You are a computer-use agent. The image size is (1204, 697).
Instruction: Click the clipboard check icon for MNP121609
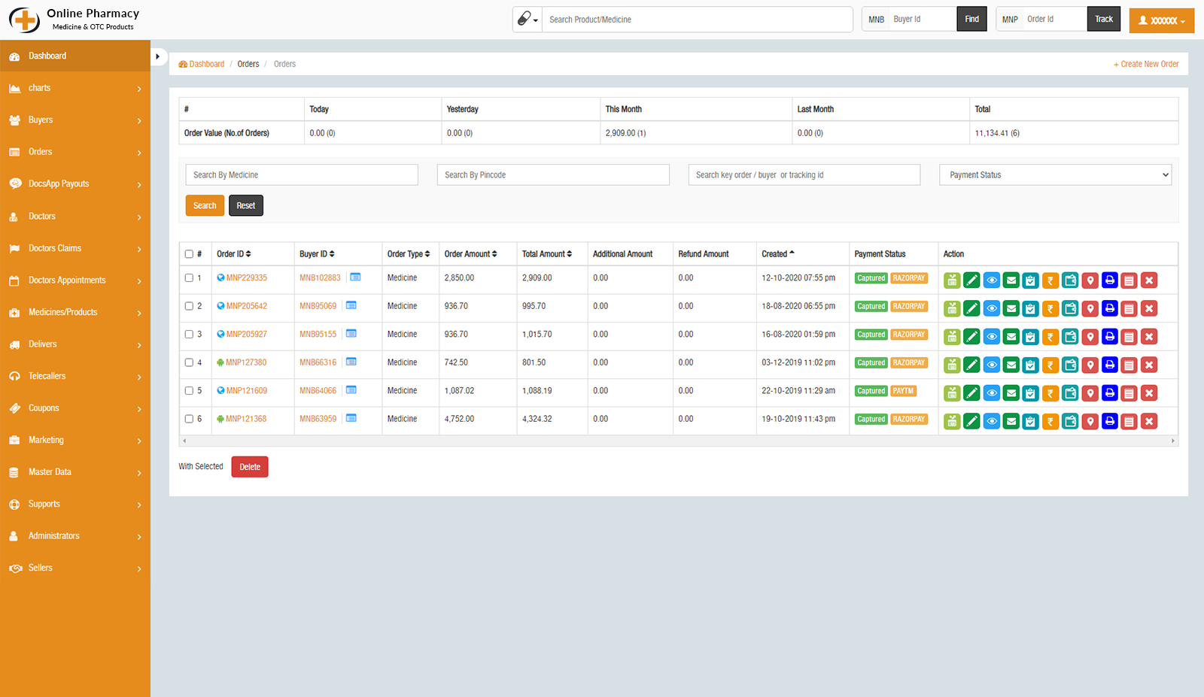coord(1031,393)
